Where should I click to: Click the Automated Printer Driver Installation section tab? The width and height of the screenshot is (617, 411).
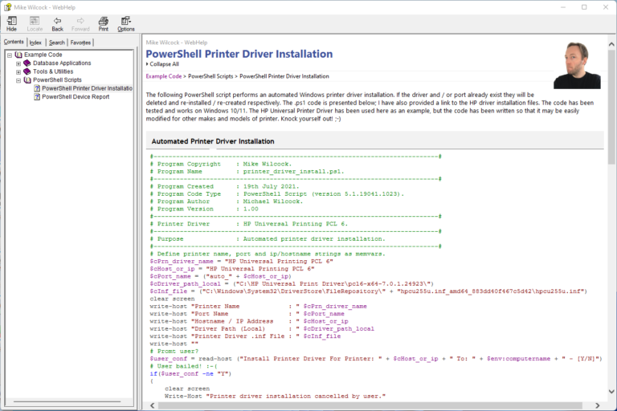213,141
